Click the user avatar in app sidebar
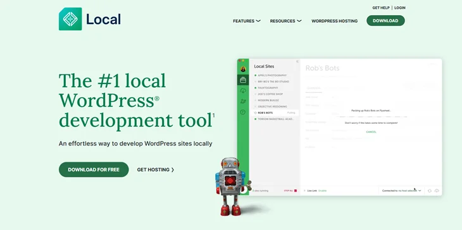Screen dimensions: 462x230 (243, 69)
